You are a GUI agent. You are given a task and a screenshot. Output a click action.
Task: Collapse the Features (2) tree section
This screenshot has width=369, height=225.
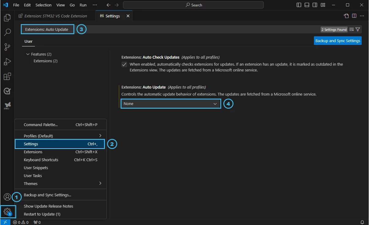(x=28, y=54)
